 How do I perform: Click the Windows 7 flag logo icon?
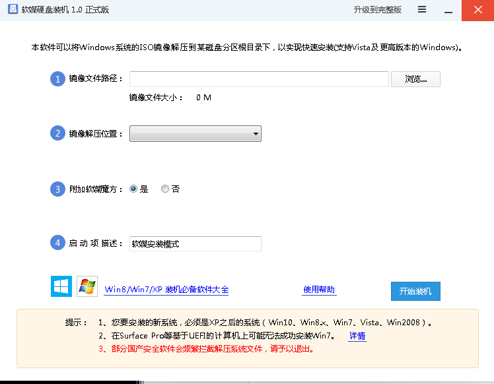click(87, 286)
